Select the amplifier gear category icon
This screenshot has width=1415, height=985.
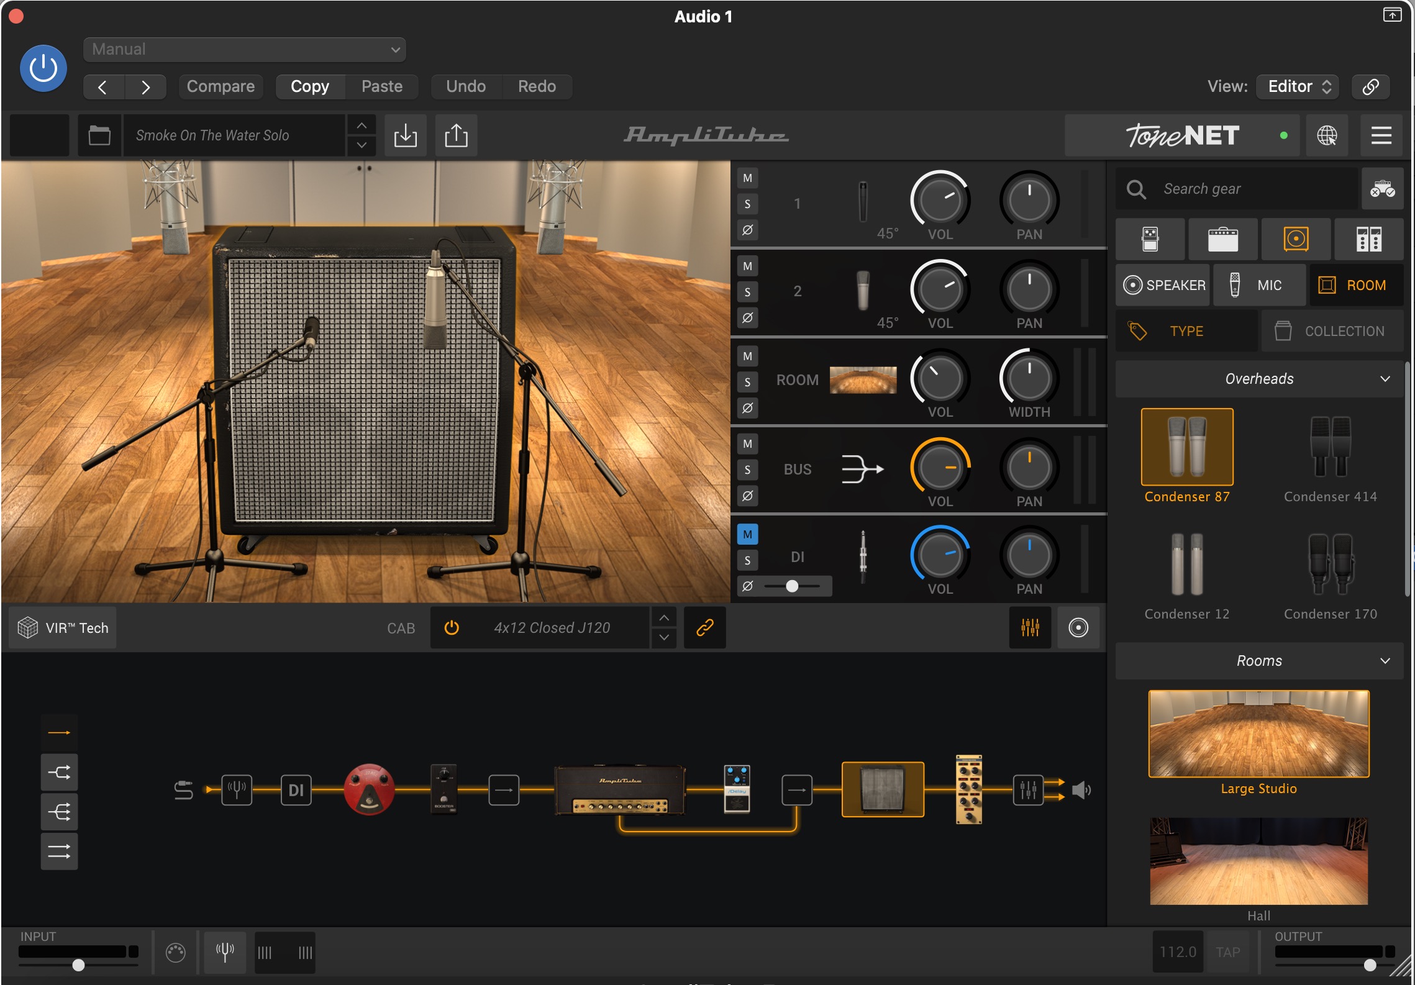click(1223, 239)
